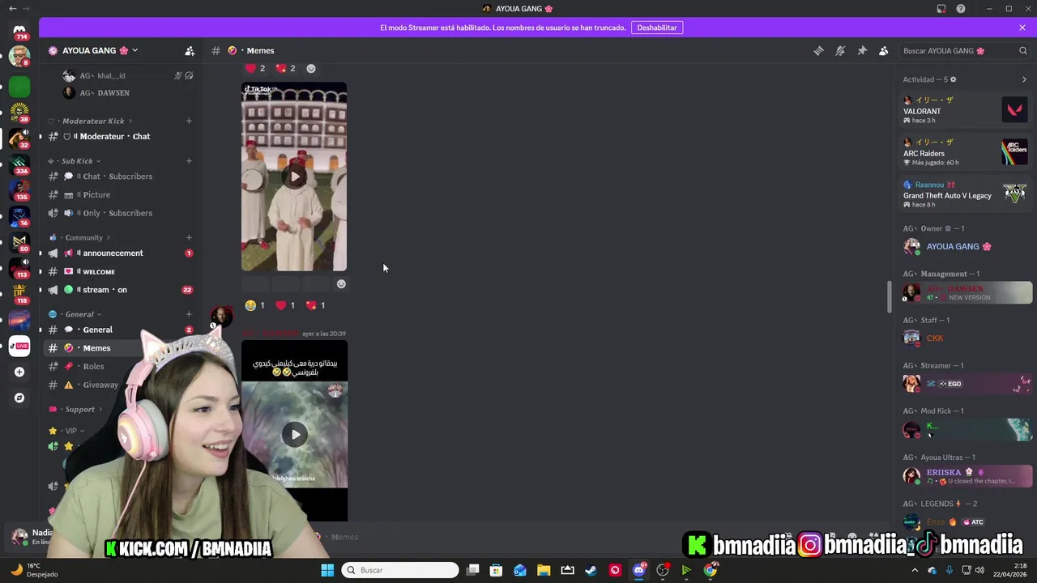The height and width of the screenshot is (583, 1037).
Task: Click the Task View taskbar icon
Action: (473, 570)
